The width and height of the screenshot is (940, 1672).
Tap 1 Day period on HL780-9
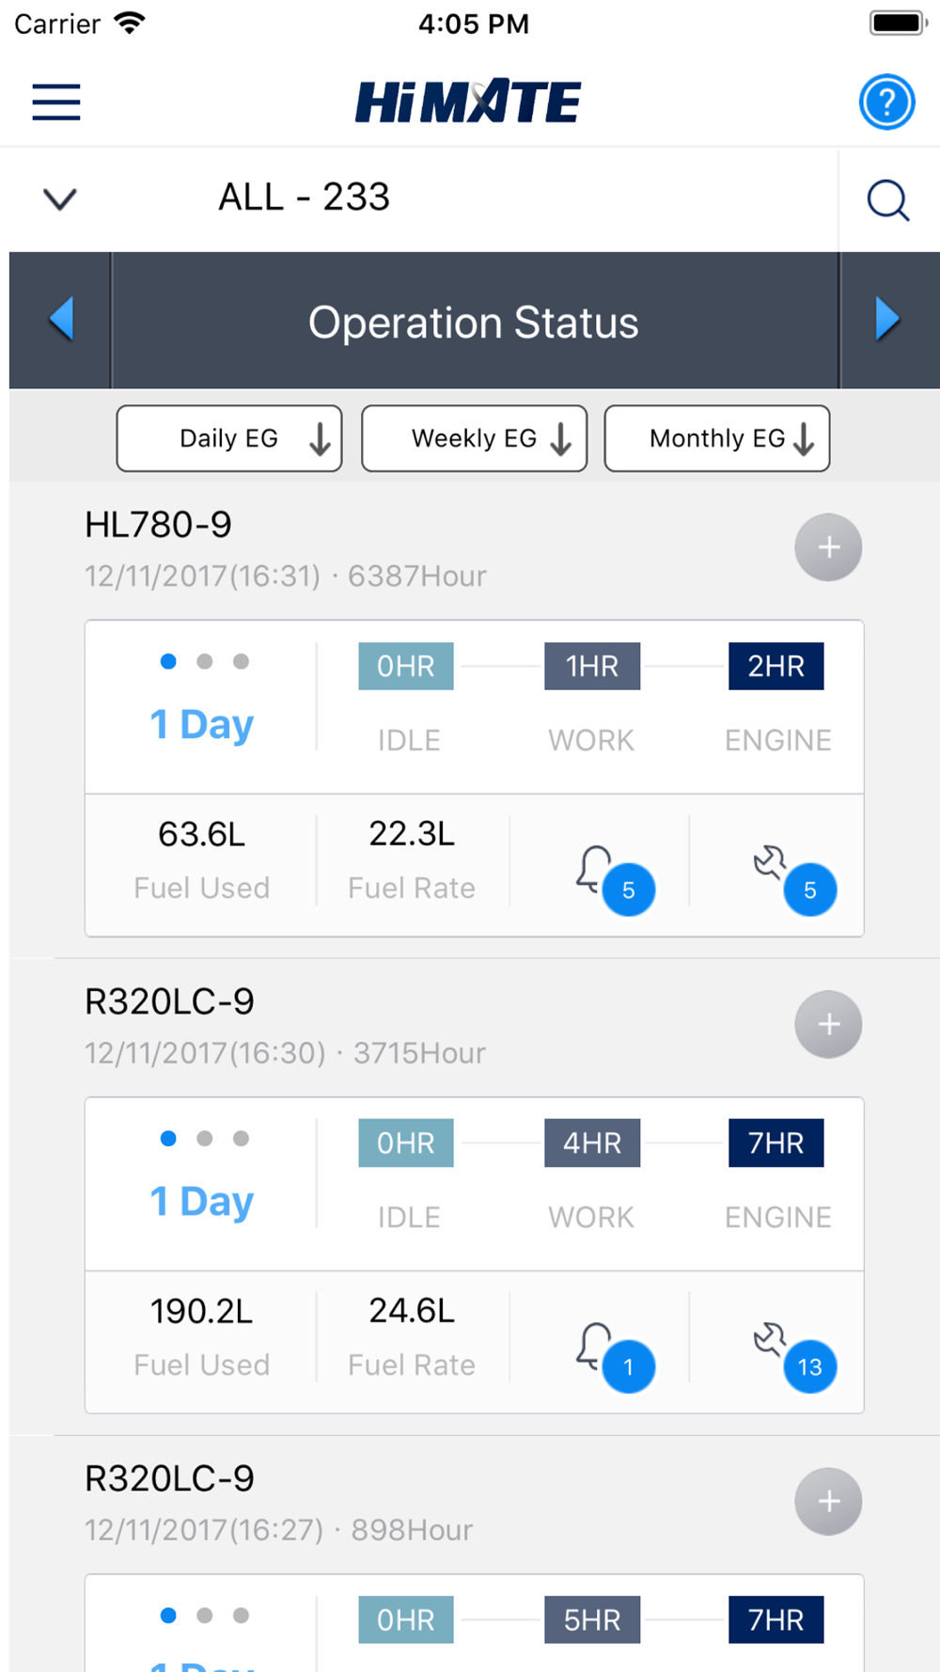(x=202, y=725)
